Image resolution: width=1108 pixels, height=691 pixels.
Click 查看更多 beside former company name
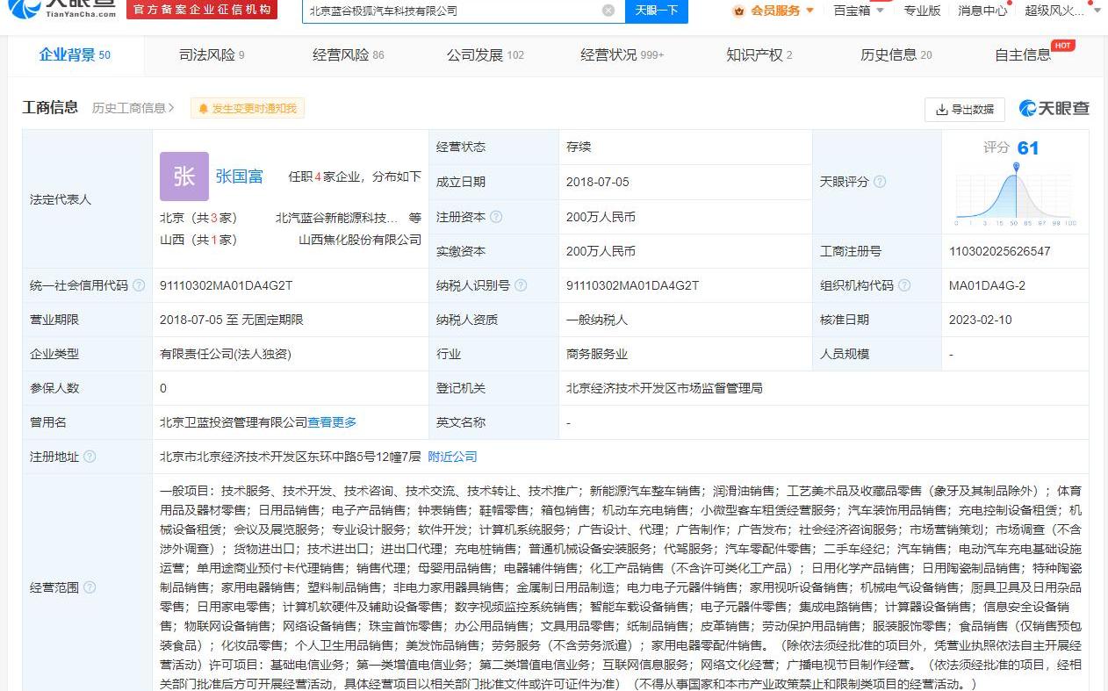tap(332, 422)
